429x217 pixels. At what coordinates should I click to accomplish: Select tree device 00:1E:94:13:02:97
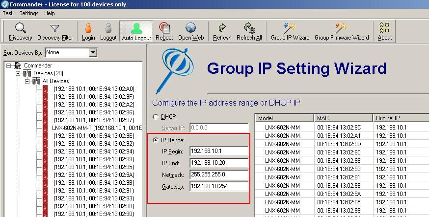(94, 120)
